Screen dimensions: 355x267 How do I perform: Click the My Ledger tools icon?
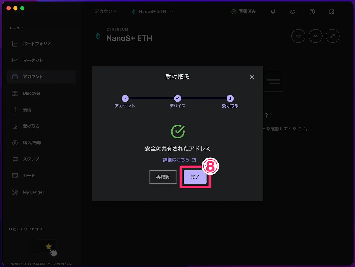pos(15,192)
